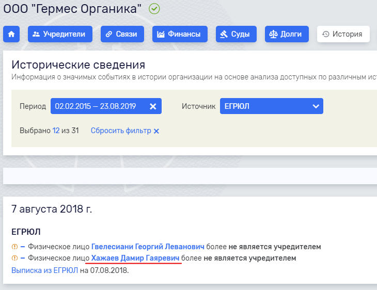Click the date text на 07.08.2018.
Viewport: 377px width, 290px height.
tap(104, 270)
